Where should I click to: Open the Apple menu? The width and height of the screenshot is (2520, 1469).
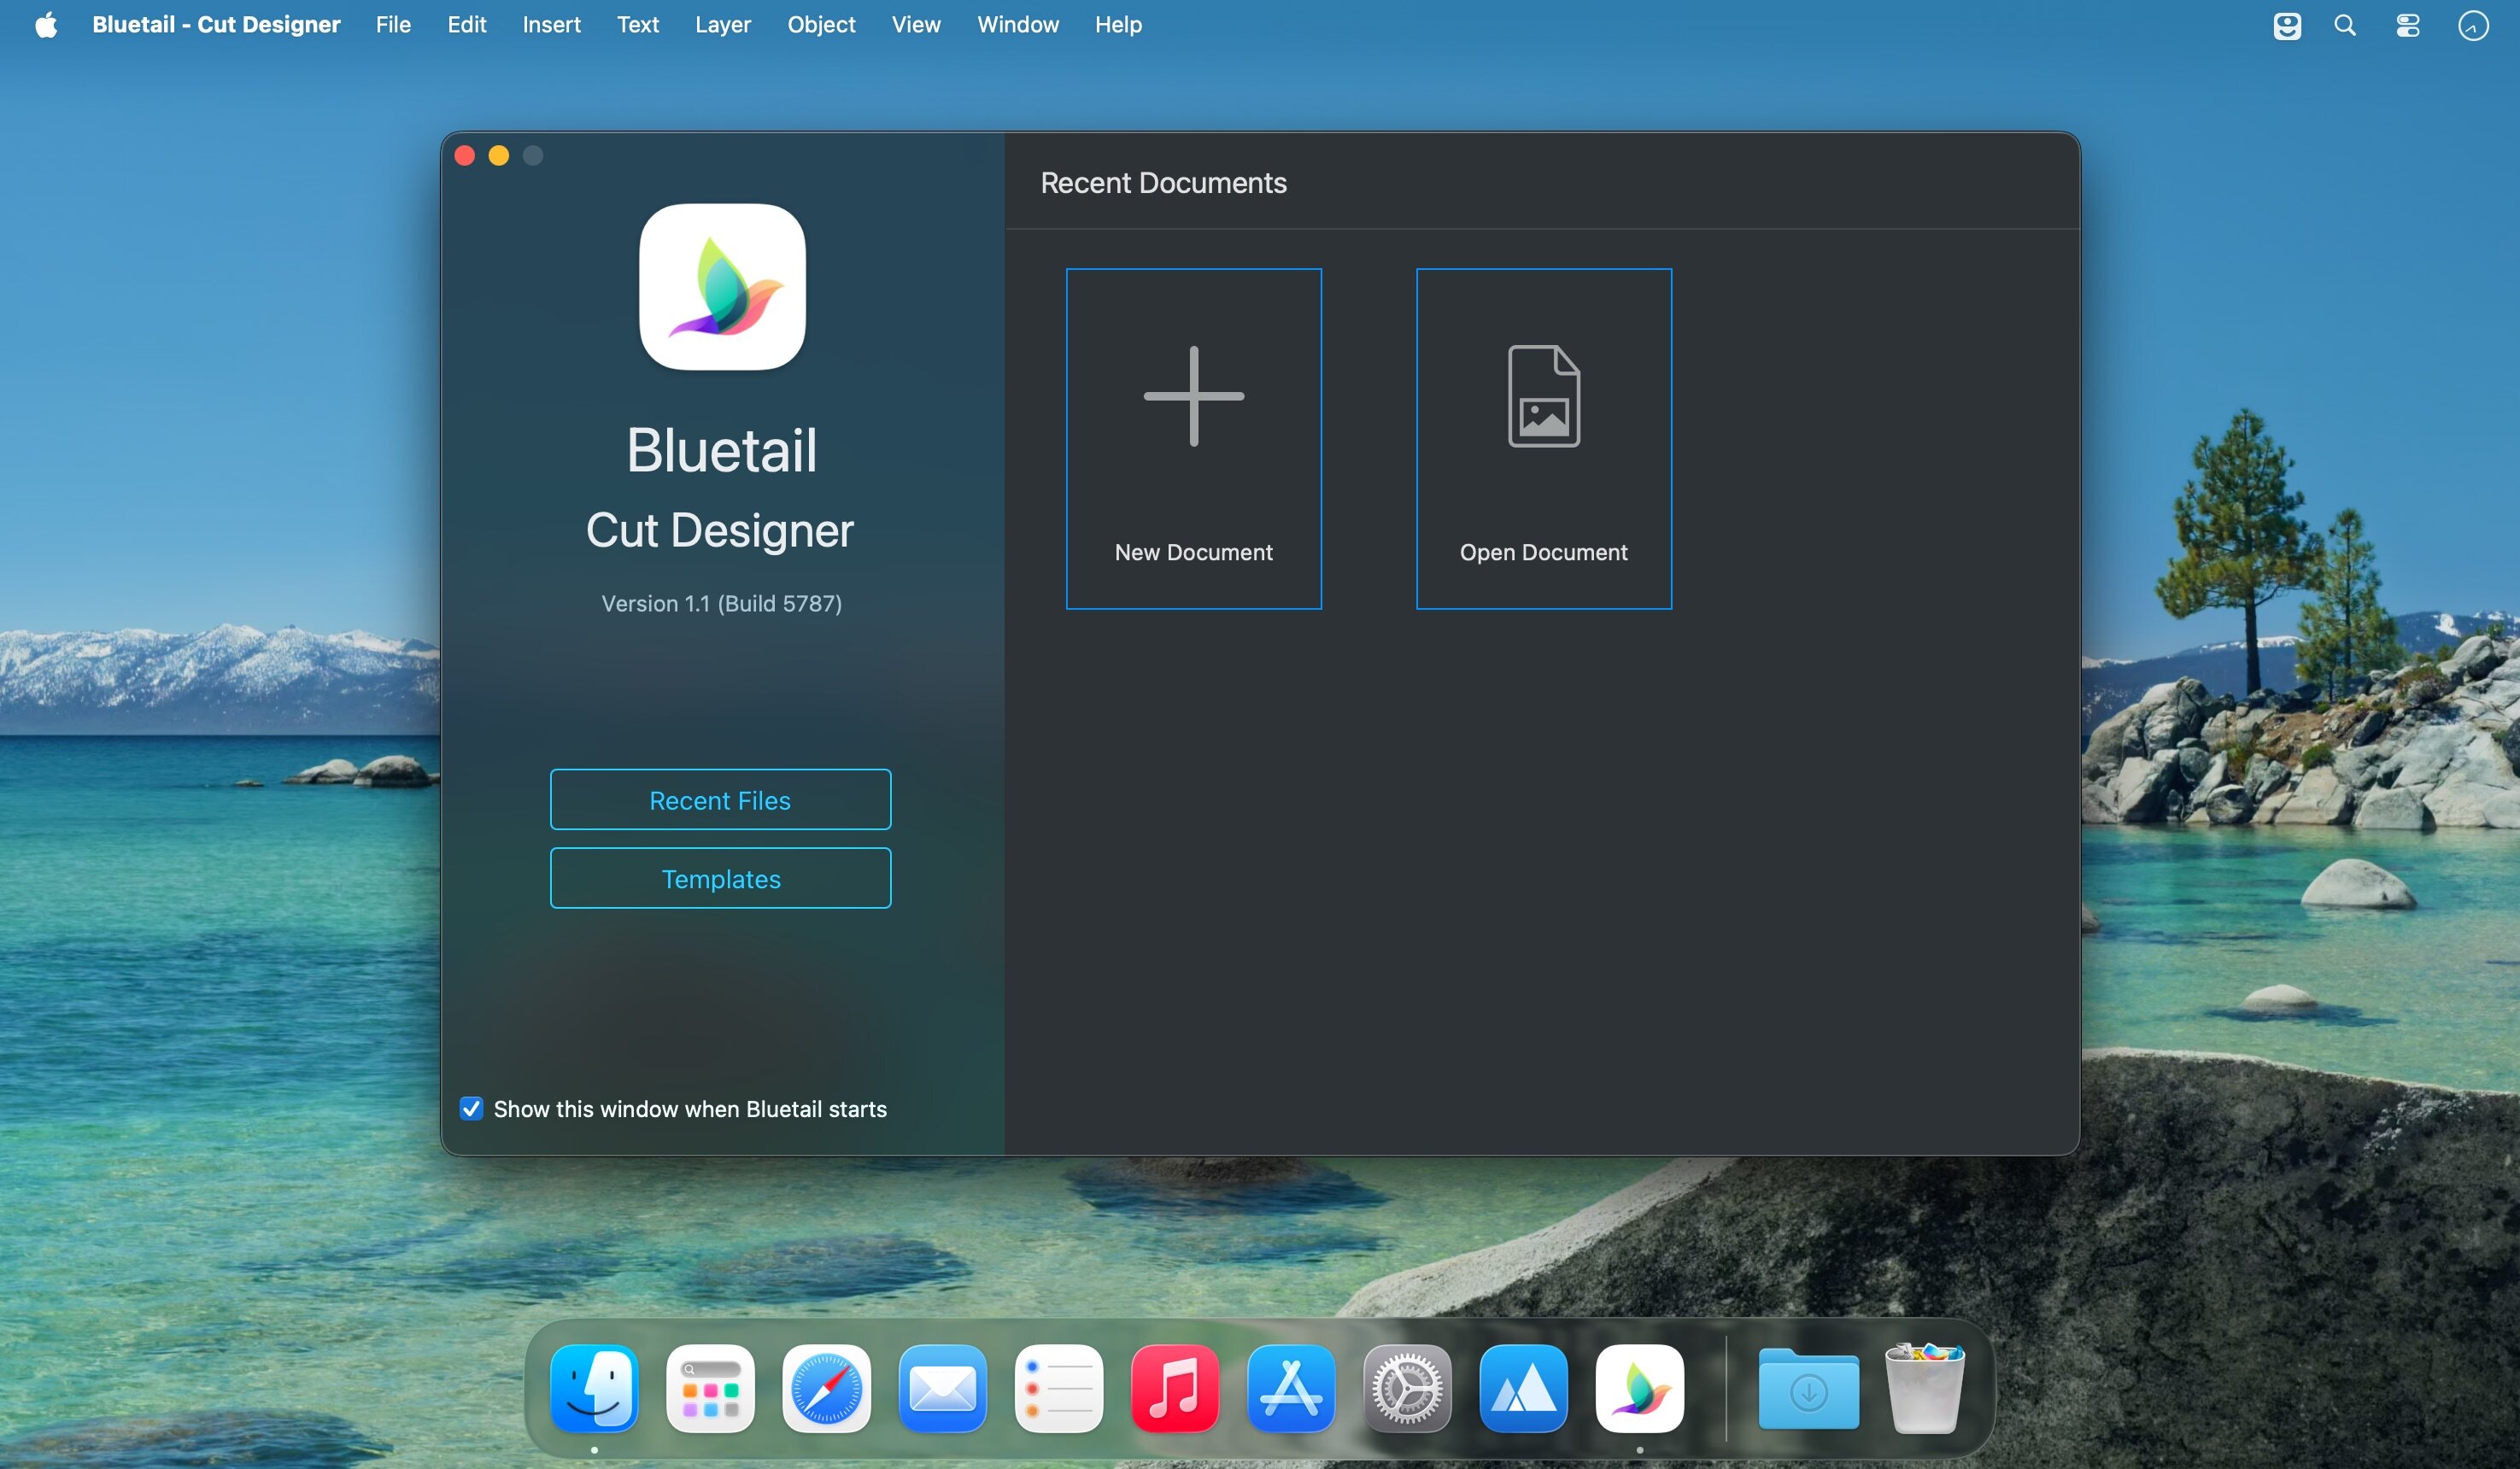(46, 24)
